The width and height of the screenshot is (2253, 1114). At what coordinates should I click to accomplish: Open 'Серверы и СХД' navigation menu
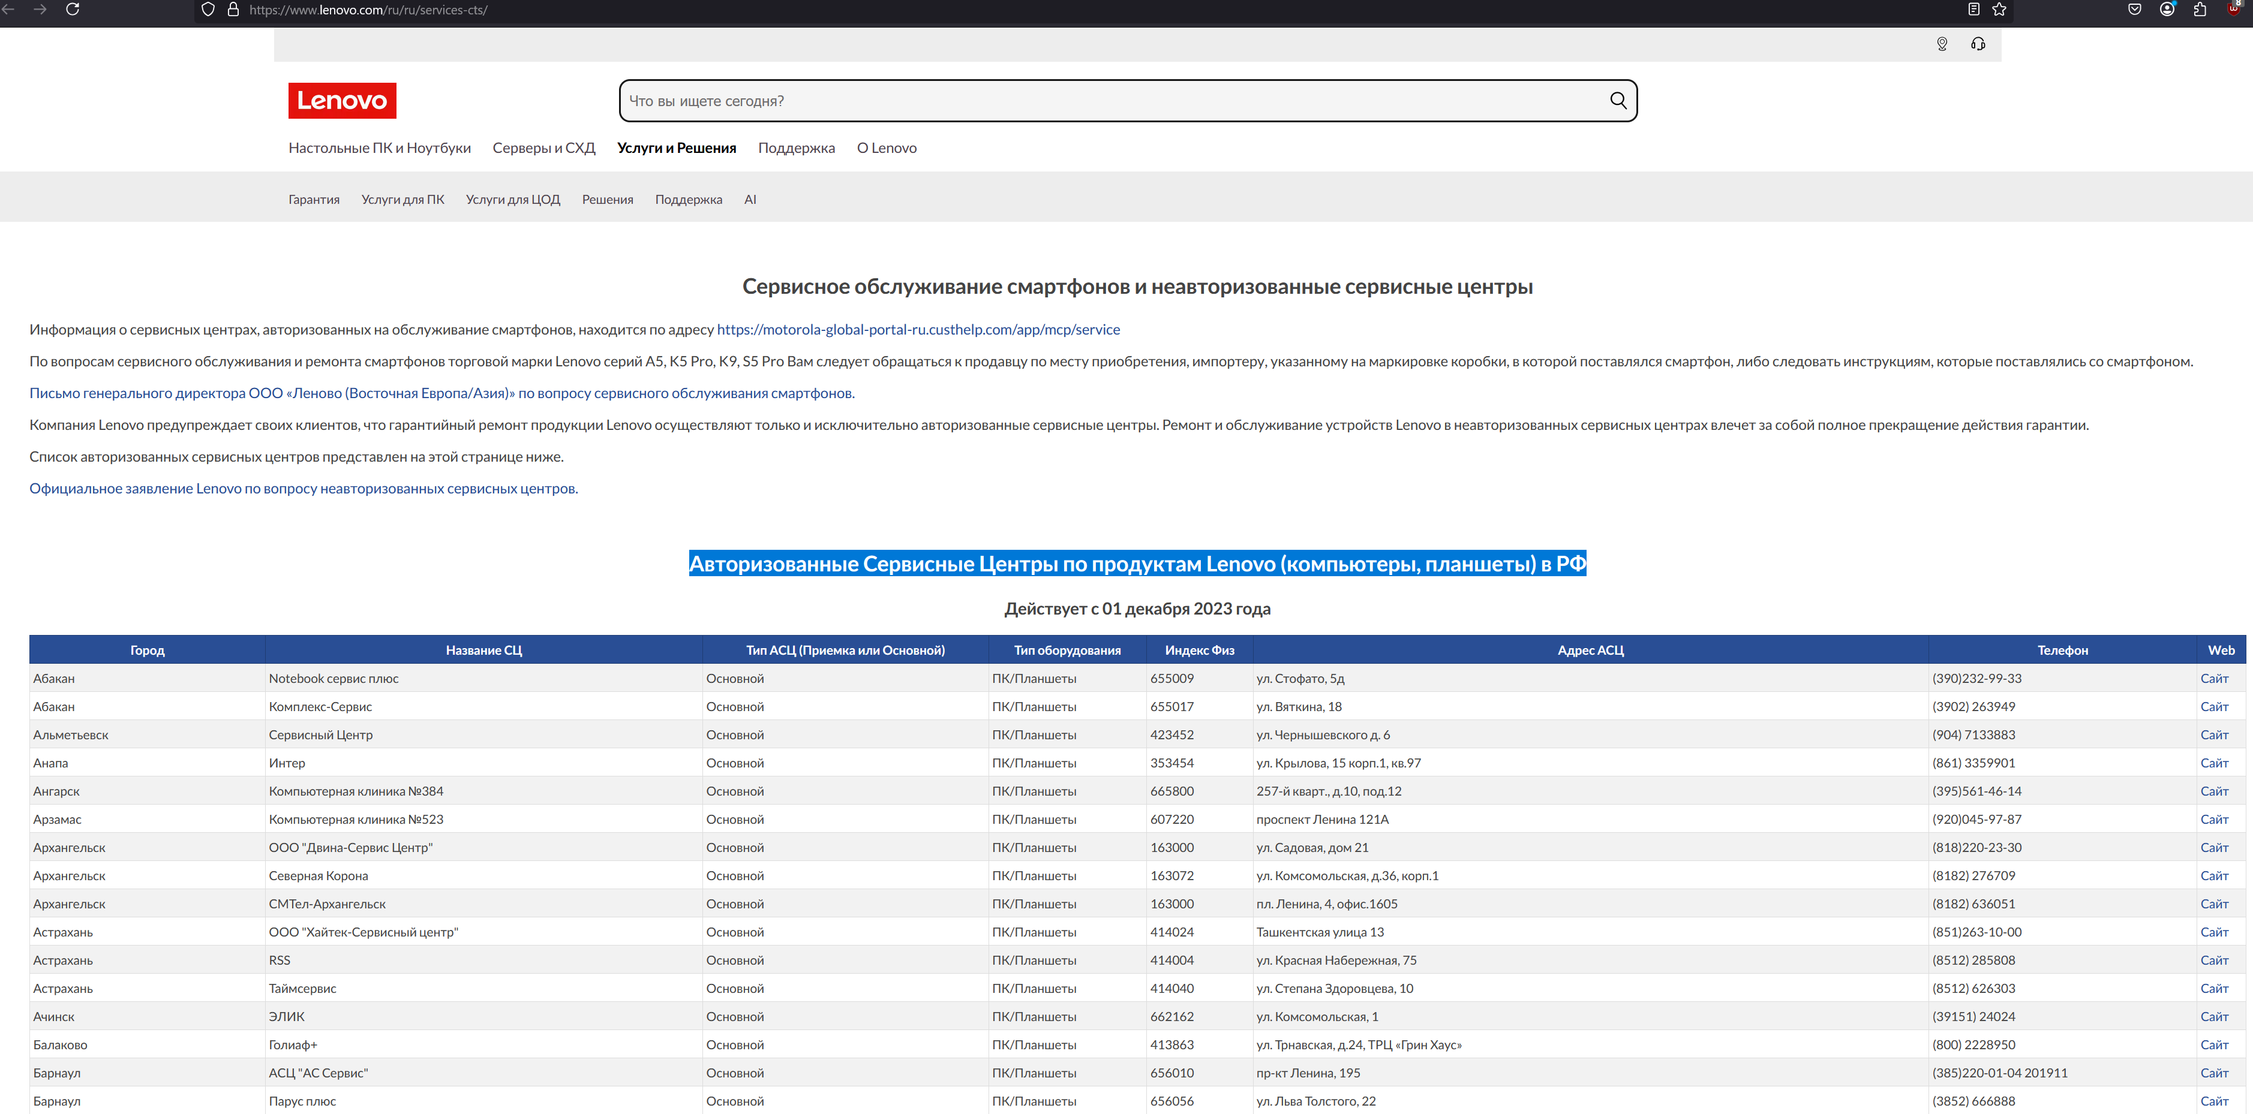[543, 147]
